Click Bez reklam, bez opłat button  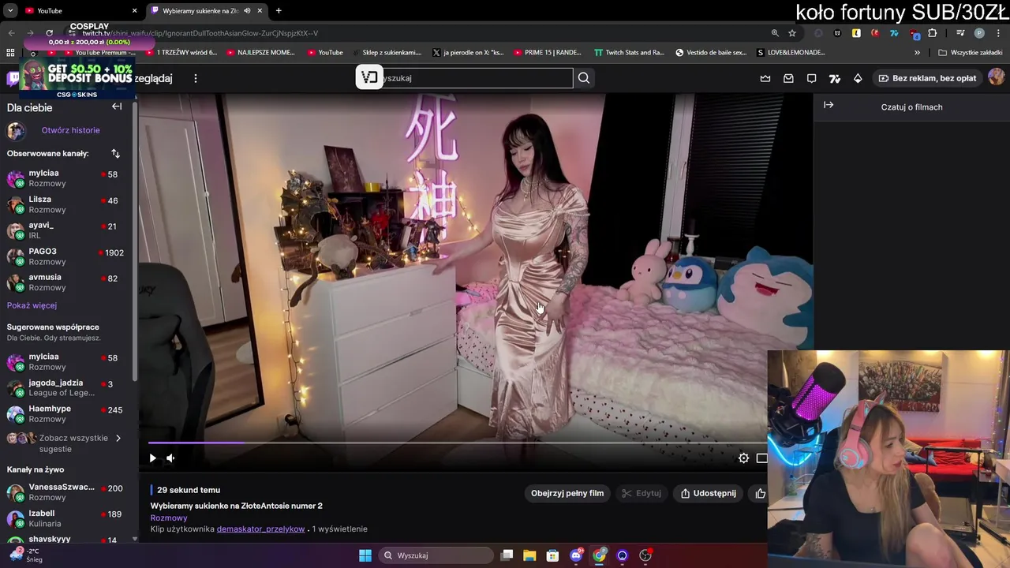[927, 78]
